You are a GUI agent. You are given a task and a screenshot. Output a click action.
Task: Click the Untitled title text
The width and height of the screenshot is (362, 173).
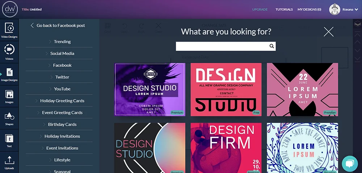click(36, 9)
